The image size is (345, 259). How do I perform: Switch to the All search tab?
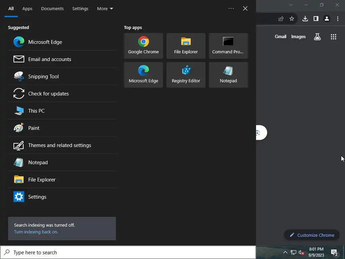[x=11, y=8]
